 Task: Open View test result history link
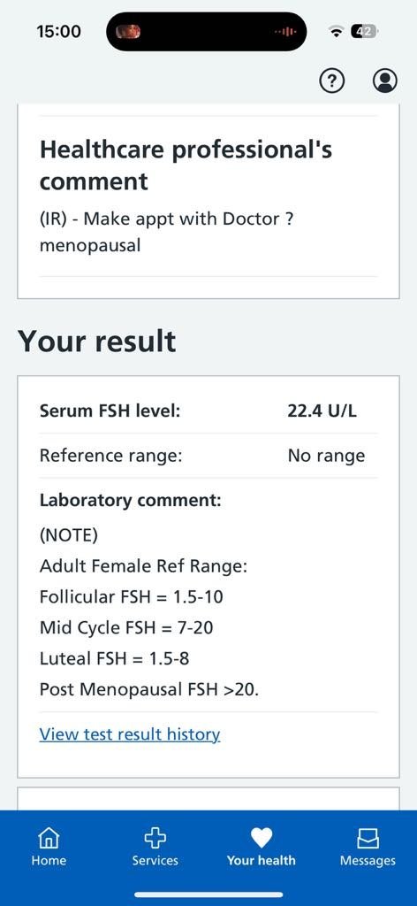(130, 733)
